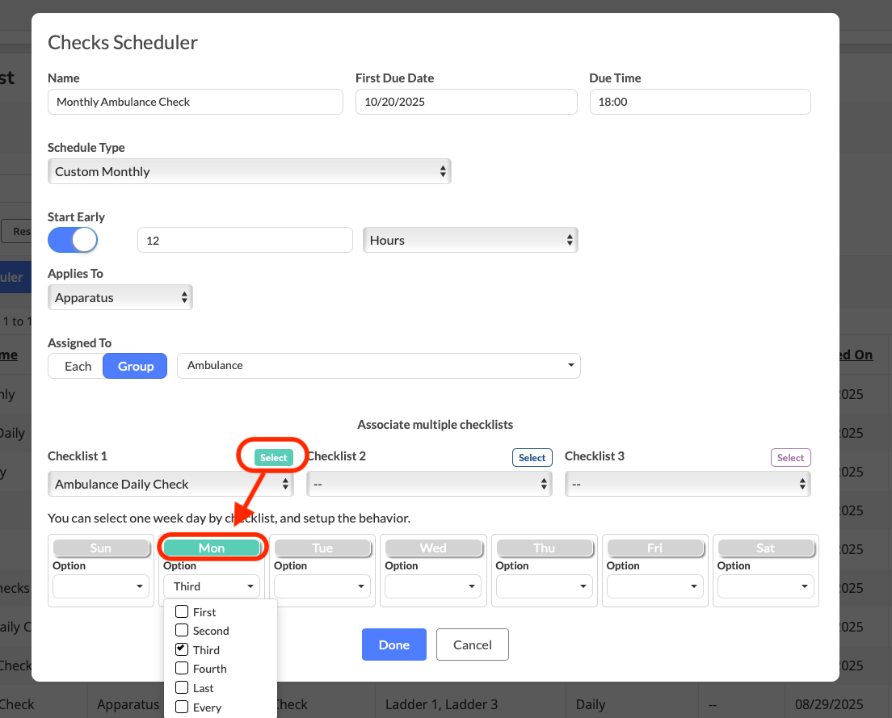Check the First option checkbox
The image size is (892, 718).
pyautogui.click(x=182, y=612)
